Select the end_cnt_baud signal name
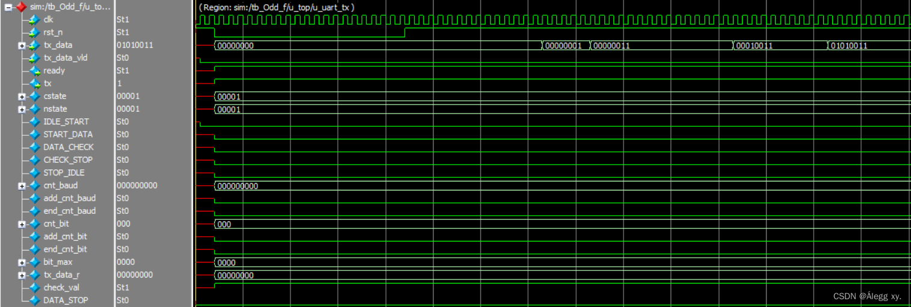Screen dimensions: 911x307 70,211
